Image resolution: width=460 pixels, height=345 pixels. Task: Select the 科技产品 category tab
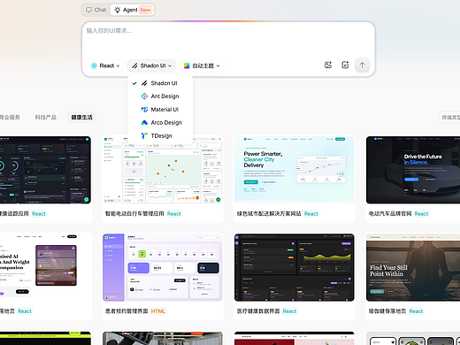click(x=45, y=118)
